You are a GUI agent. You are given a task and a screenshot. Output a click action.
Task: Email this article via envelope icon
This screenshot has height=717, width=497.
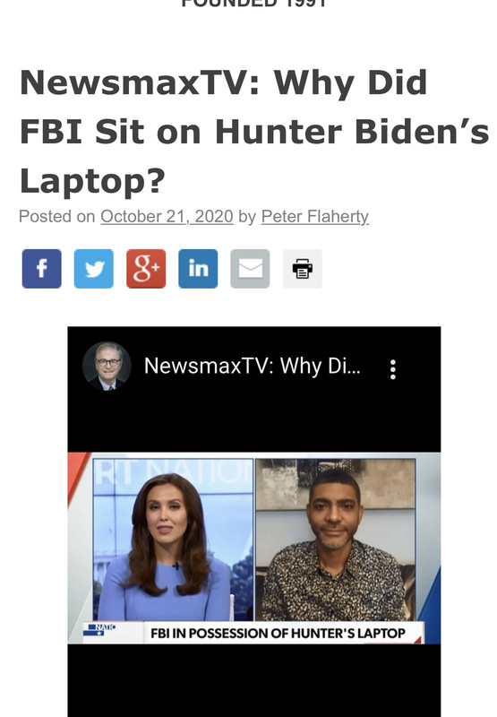click(250, 268)
